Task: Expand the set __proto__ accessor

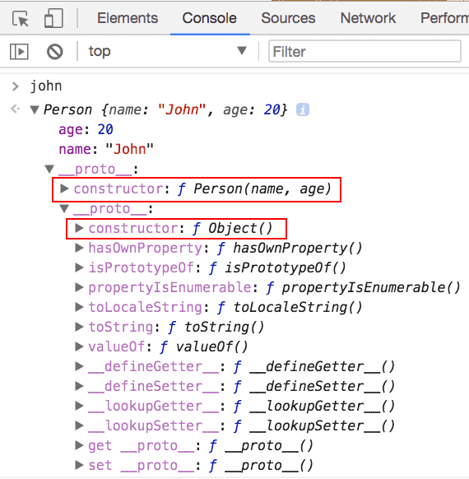Action: (x=79, y=465)
